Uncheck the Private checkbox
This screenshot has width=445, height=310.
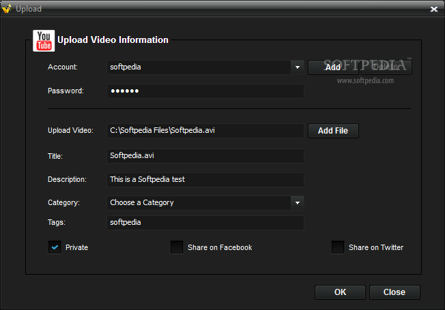[x=55, y=247]
